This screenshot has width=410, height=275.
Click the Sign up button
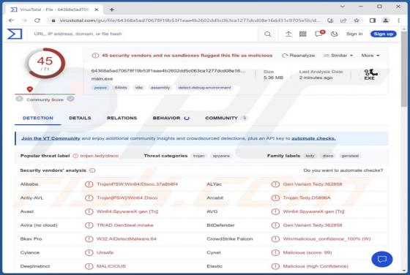pos(384,34)
